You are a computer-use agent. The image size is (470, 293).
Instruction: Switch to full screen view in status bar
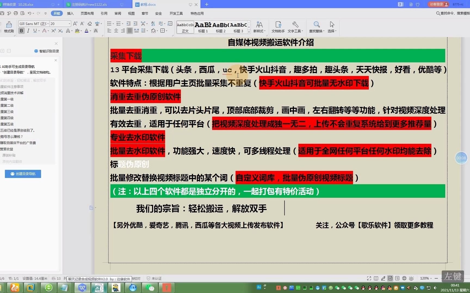(369, 278)
